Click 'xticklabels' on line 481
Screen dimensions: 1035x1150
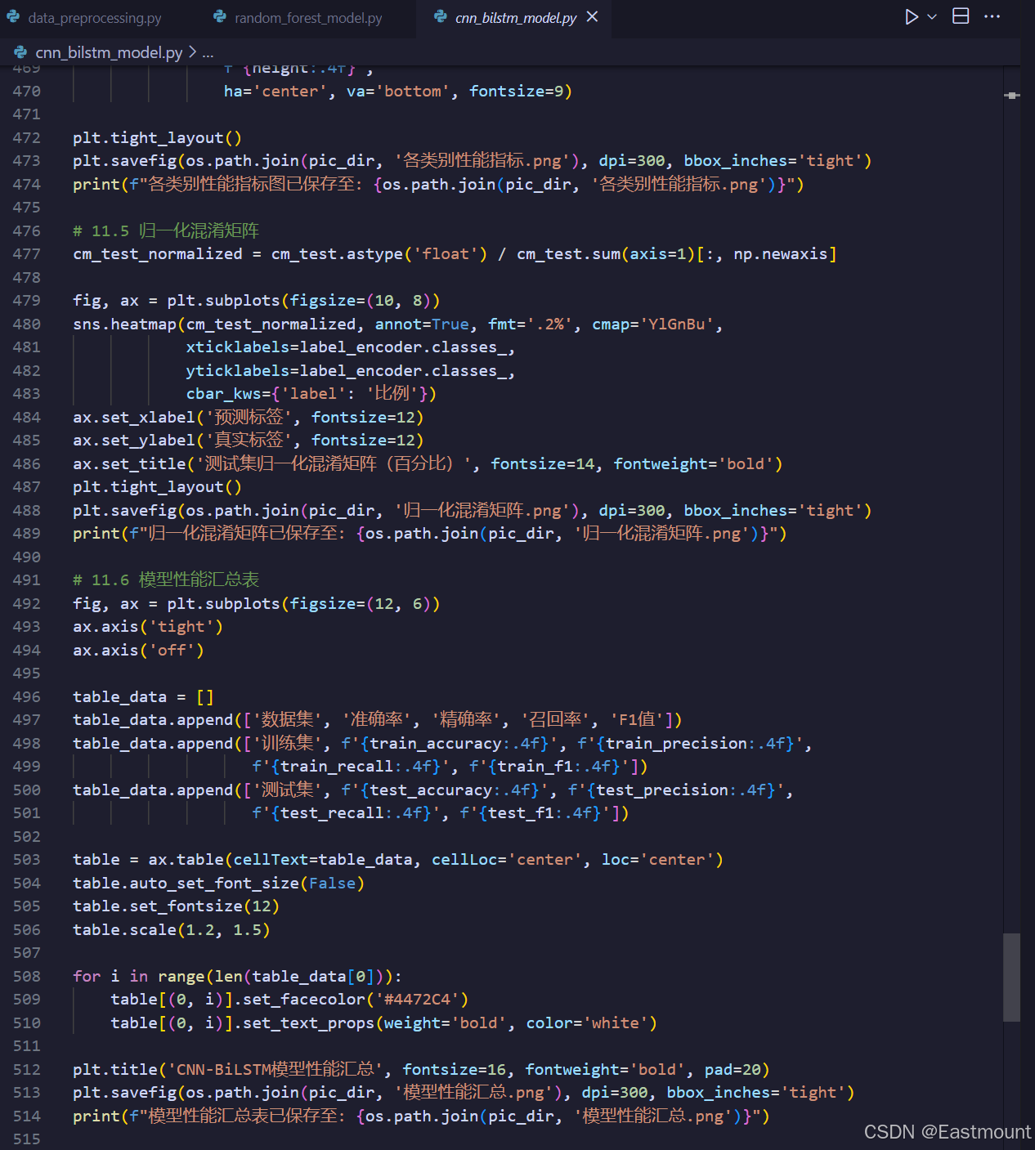[x=238, y=347]
